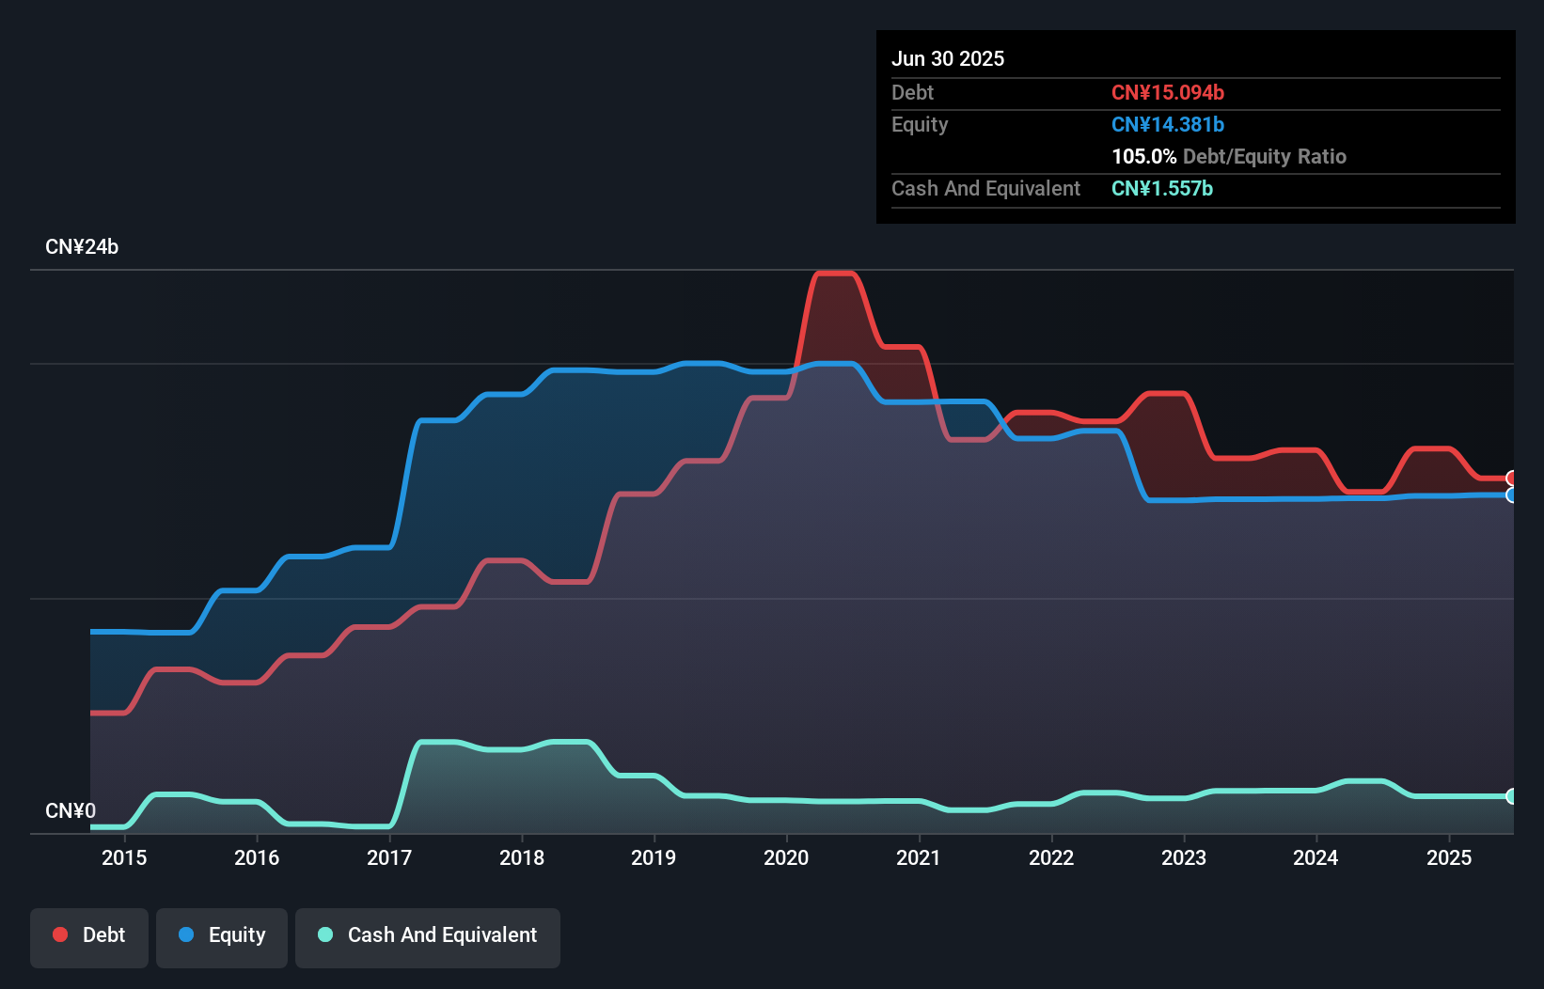1544x989 pixels.
Task: Select the 2020 x-axis label
Action: point(786,857)
